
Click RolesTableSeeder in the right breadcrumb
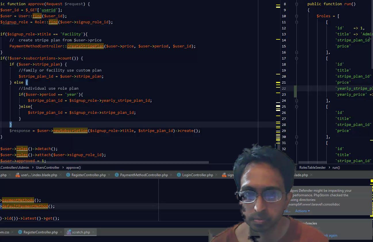[x=312, y=168]
